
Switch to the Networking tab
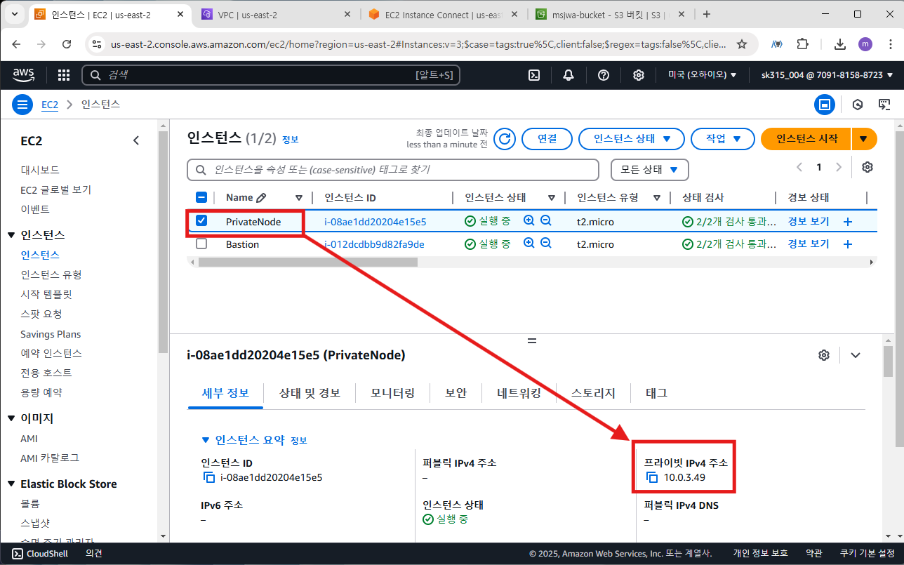click(519, 393)
